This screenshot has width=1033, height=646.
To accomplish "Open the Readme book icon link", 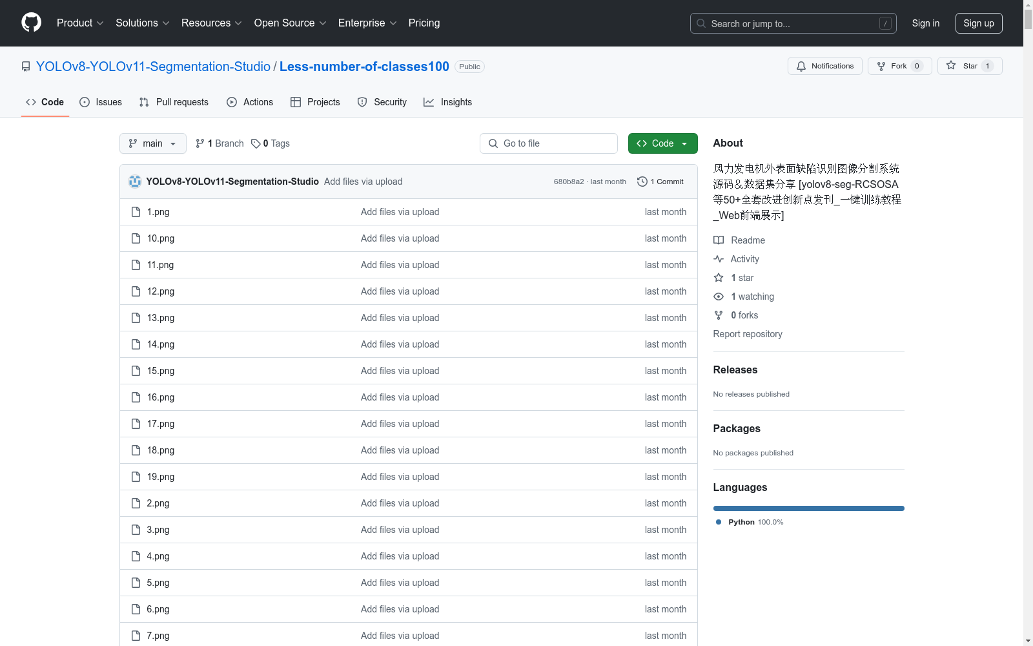I will pyautogui.click(x=719, y=240).
